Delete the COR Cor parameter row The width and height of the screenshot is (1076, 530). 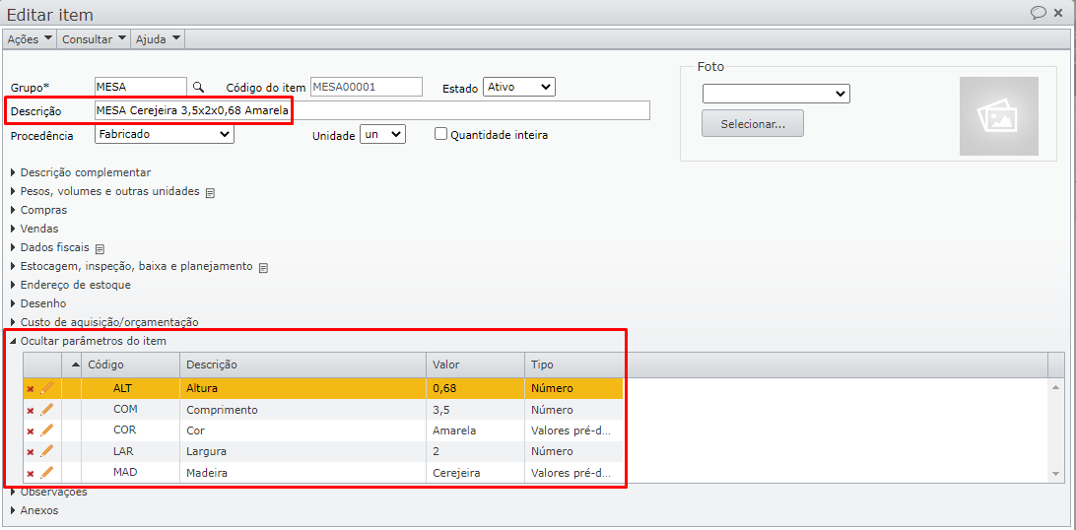pos(31,431)
